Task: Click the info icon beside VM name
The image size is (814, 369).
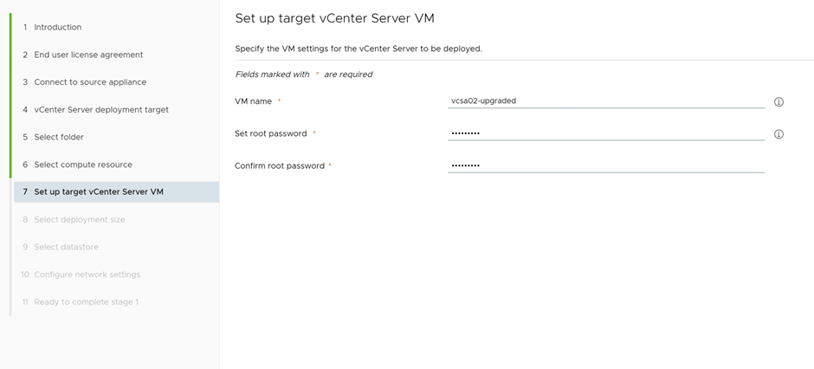Action: coord(778,101)
